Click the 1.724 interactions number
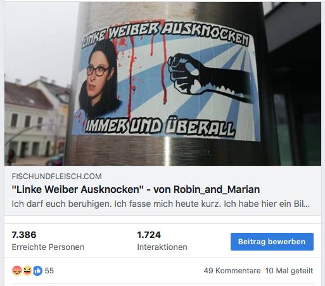Viewport: 325px width, 286px height. click(149, 235)
